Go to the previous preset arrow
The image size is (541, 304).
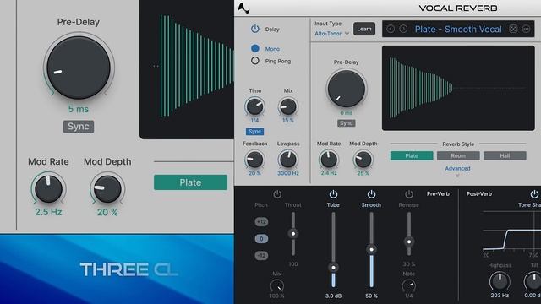pyautogui.click(x=391, y=29)
